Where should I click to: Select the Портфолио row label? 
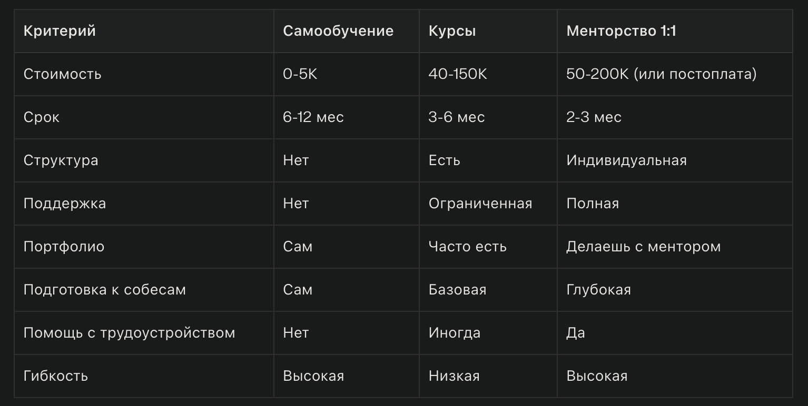[64, 247]
